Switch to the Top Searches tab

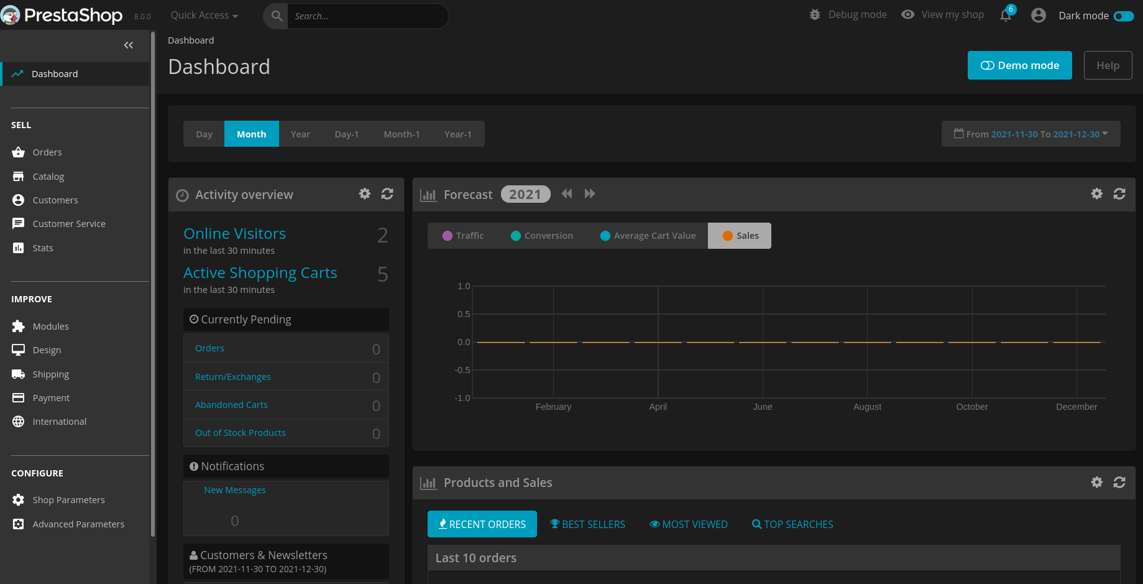(x=792, y=524)
